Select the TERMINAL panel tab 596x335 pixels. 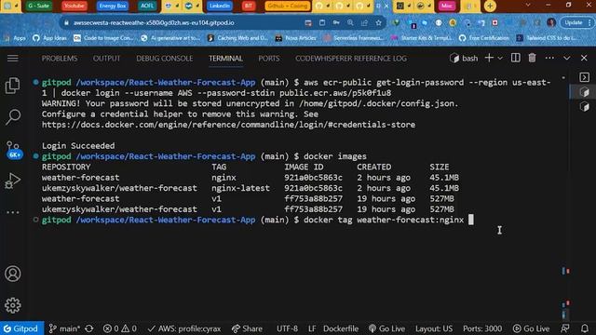click(225, 59)
